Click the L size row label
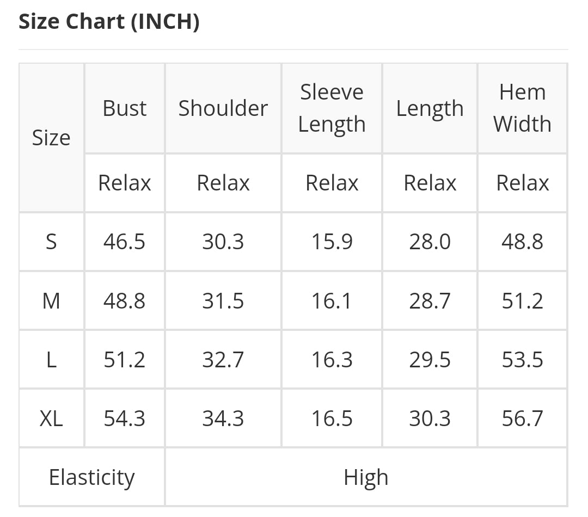This screenshot has height=517, width=588. [x=51, y=360]
